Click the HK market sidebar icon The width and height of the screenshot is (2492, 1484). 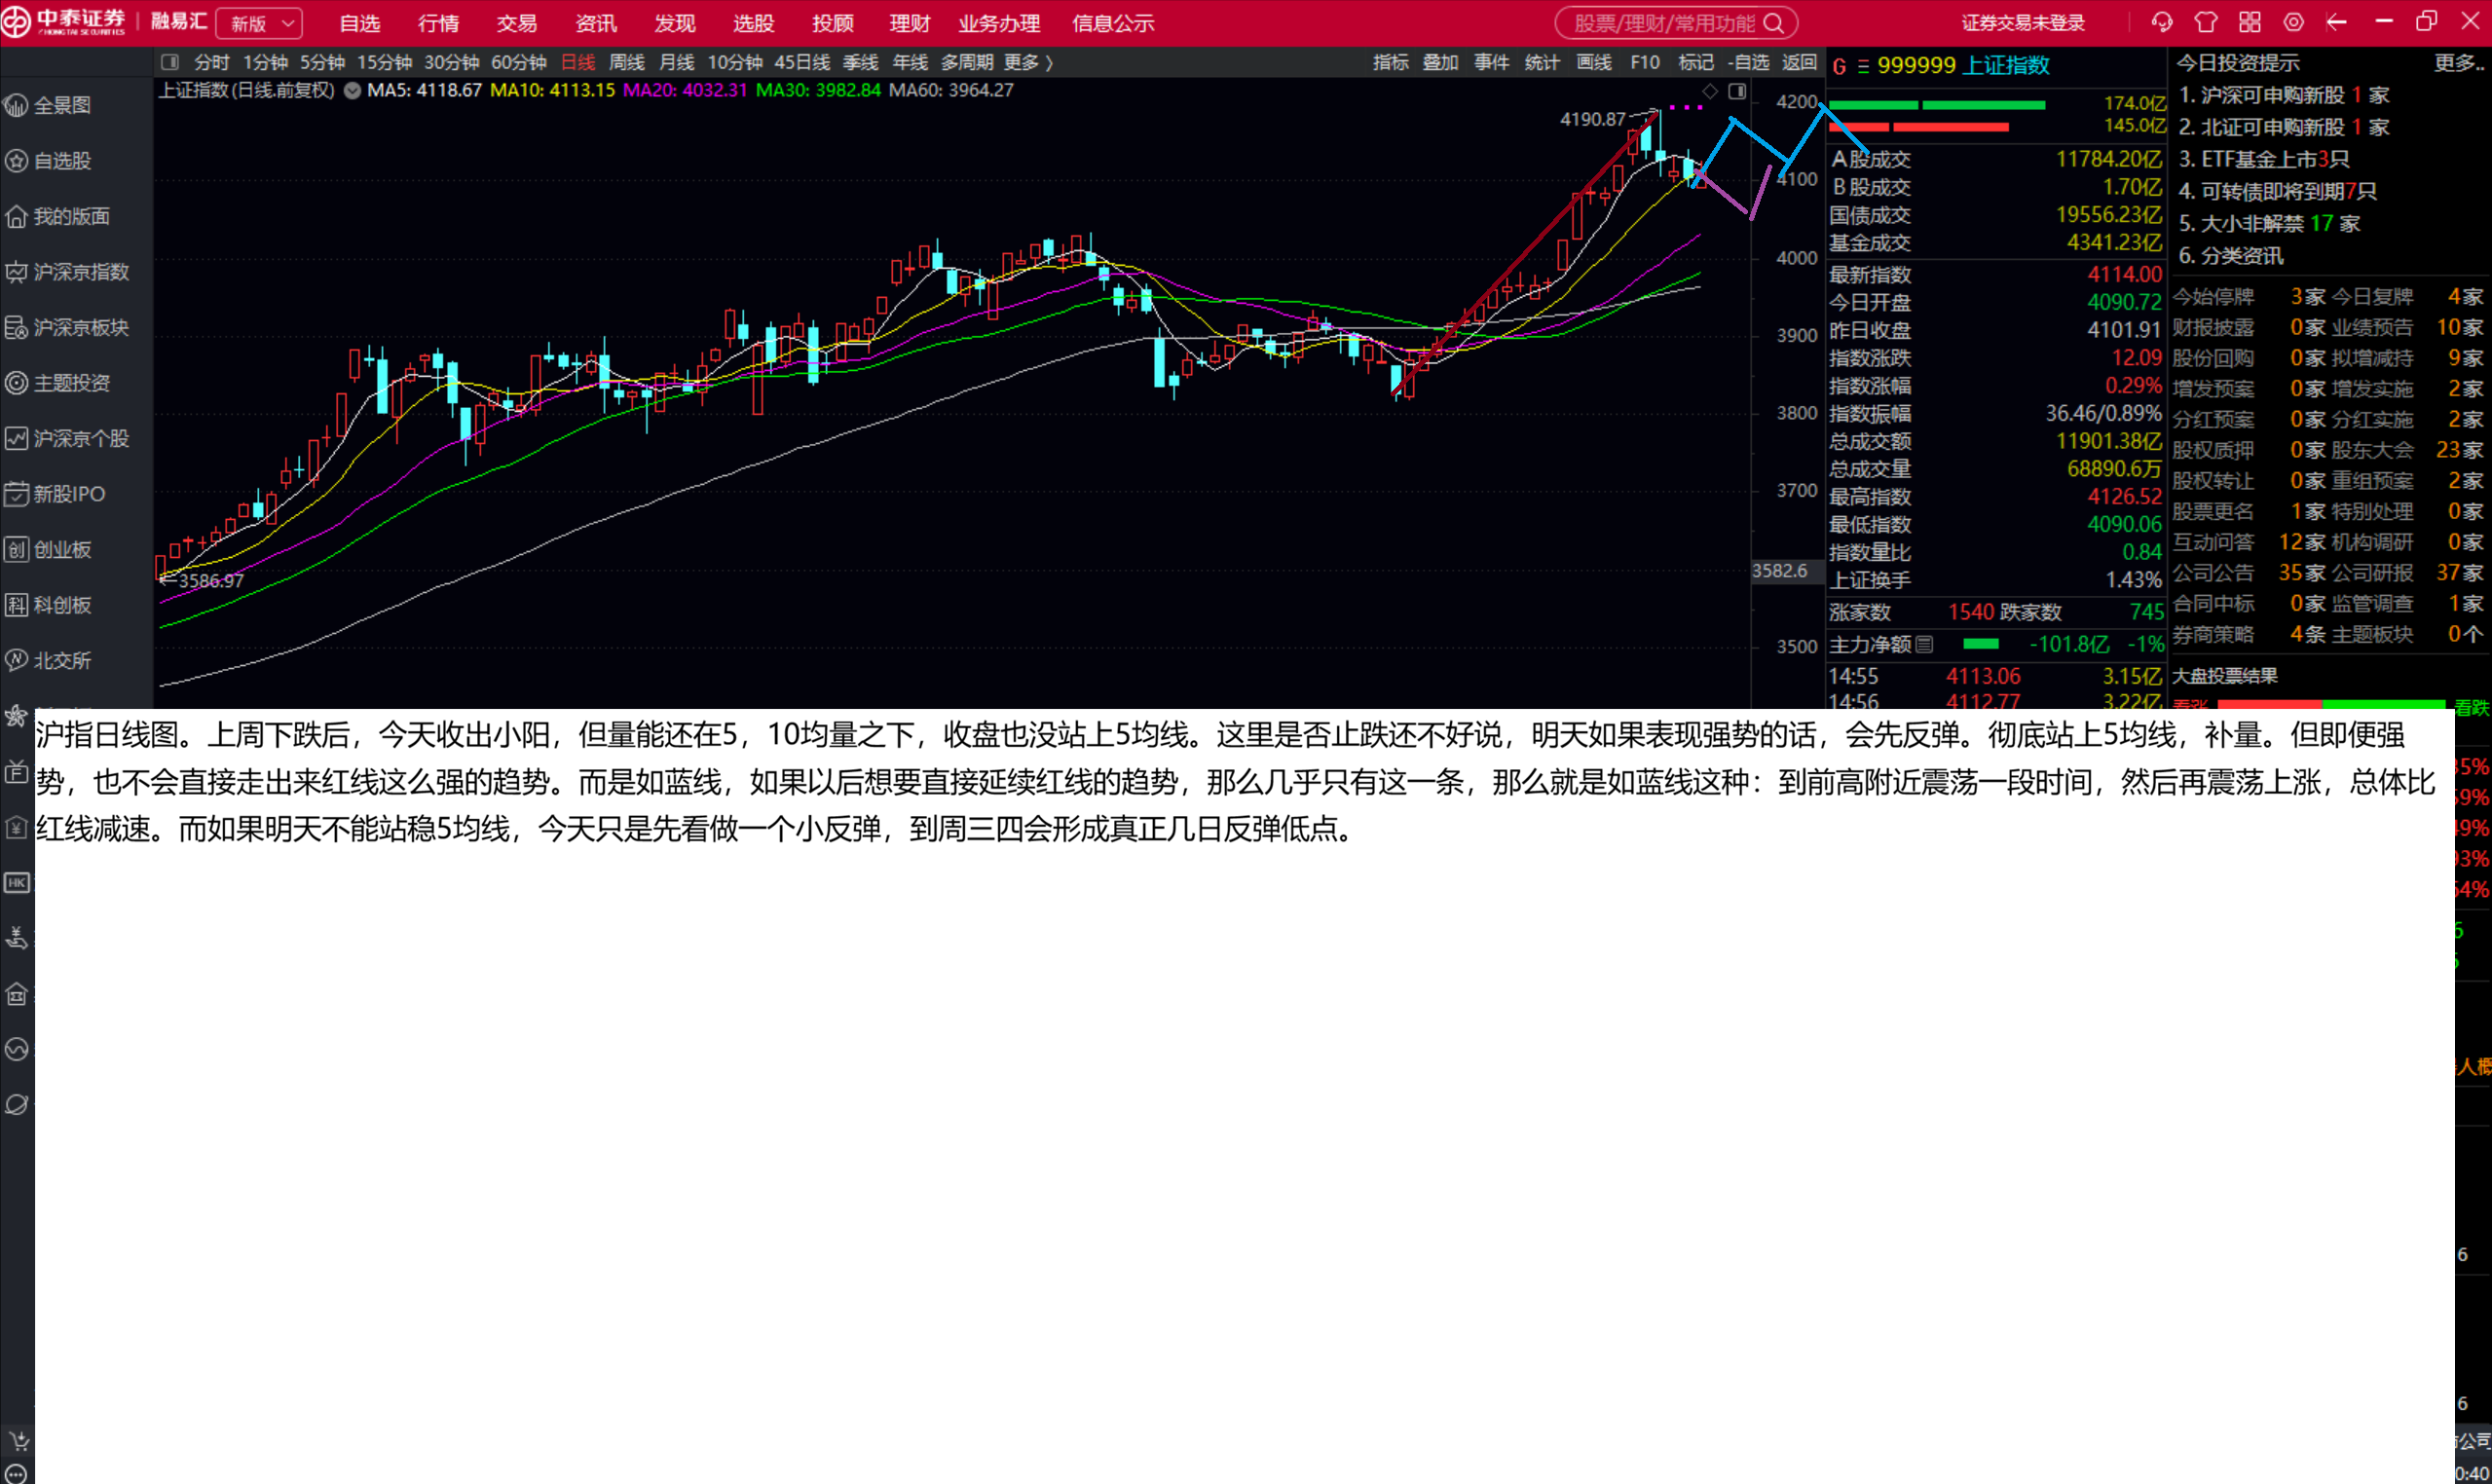(x=17, y=882)
